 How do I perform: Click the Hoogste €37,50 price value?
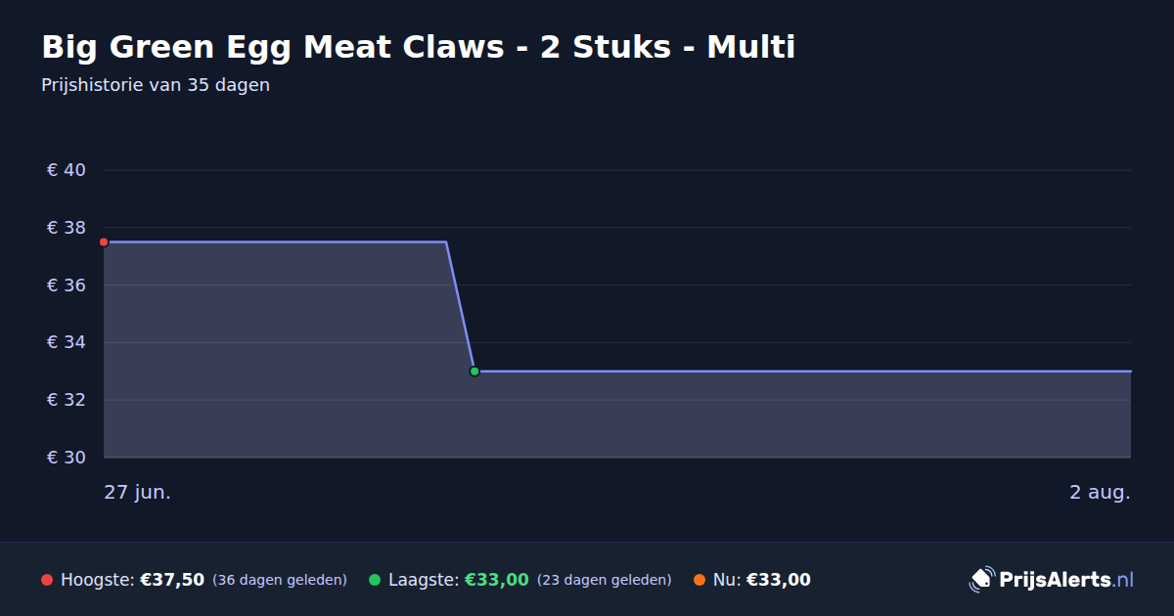pos(172,580)
